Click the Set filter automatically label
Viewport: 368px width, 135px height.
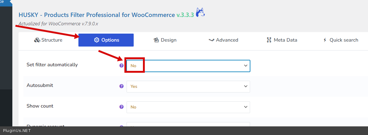tap(52, 65)
